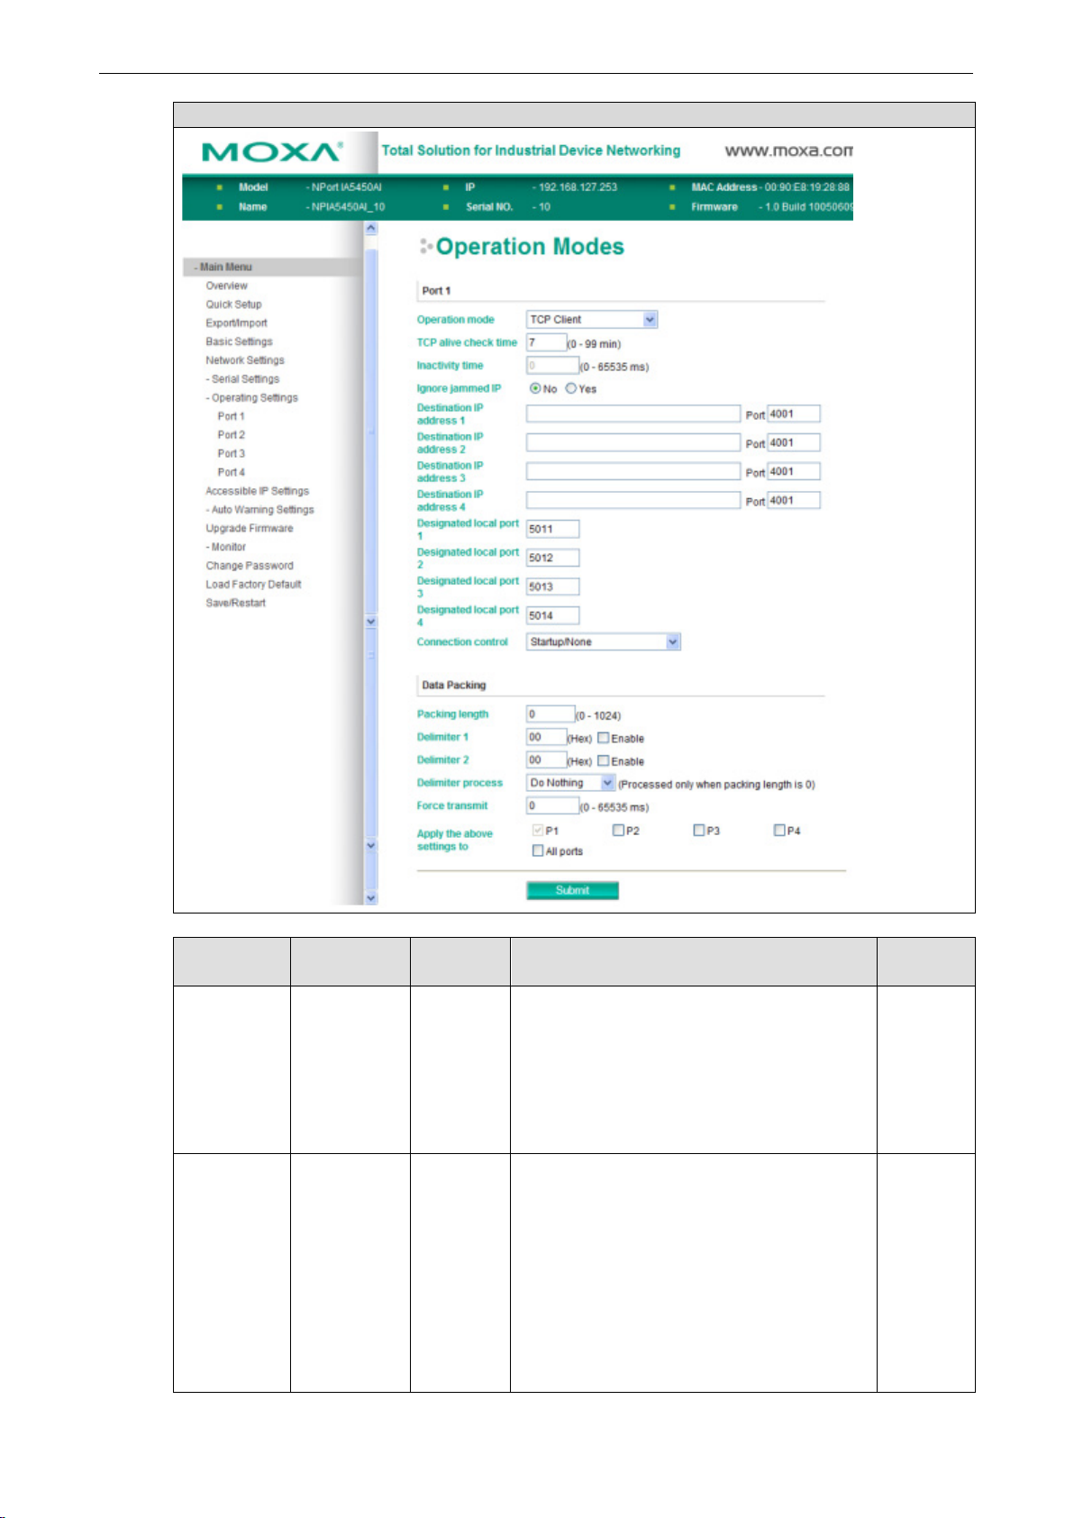Click the Destination IP address 4 field

coord(633,501)
